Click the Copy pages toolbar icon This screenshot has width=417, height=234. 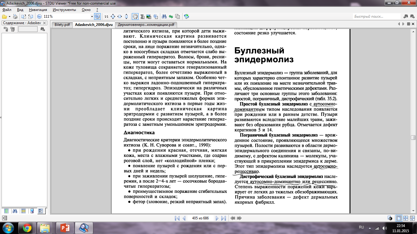click(178, 16)
